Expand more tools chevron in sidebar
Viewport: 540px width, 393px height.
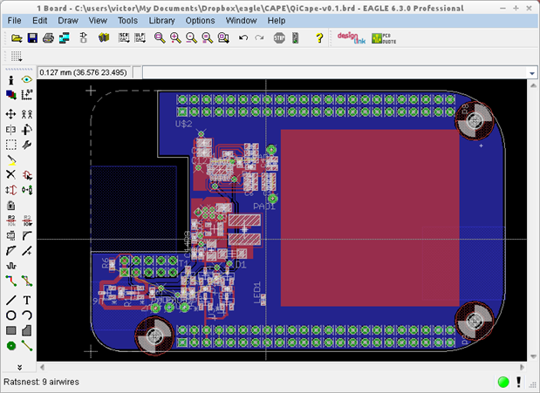click(19, 368)
